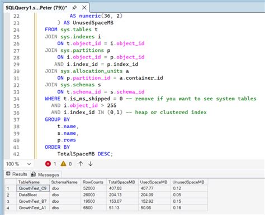
Task: Click the 0.15 unused space cell
Action: click(189, 201)
